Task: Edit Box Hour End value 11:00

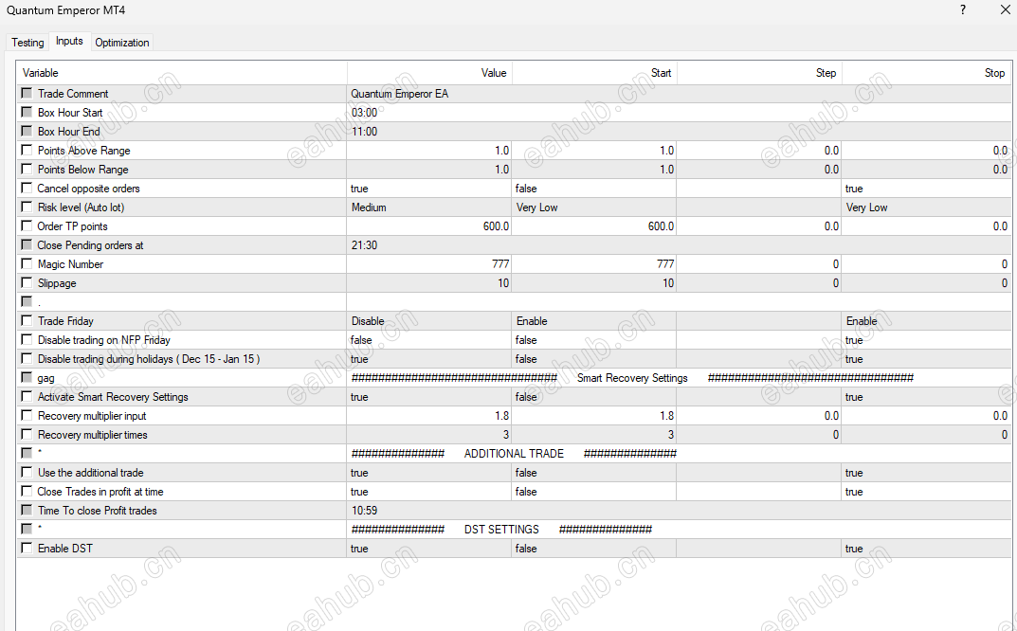Action: point(679,132)
